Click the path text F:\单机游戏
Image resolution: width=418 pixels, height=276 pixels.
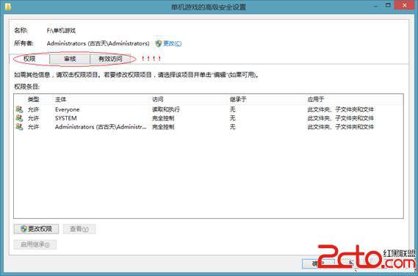[x=61, y=31]
